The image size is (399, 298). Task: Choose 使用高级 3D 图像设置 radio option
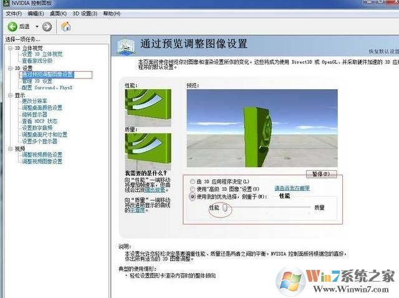(193, 189)
